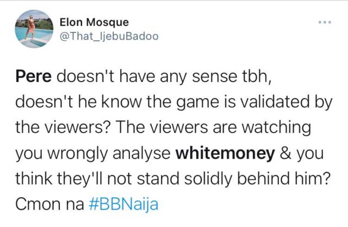Screen dimensions: 348x227
Task: Click the word think beginning the fifth line
Action: point(34,179)
